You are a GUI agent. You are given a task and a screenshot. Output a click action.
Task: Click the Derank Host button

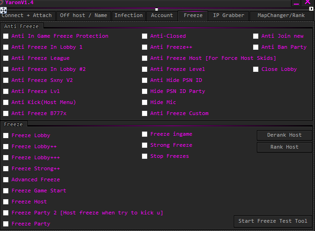point(284,135)
